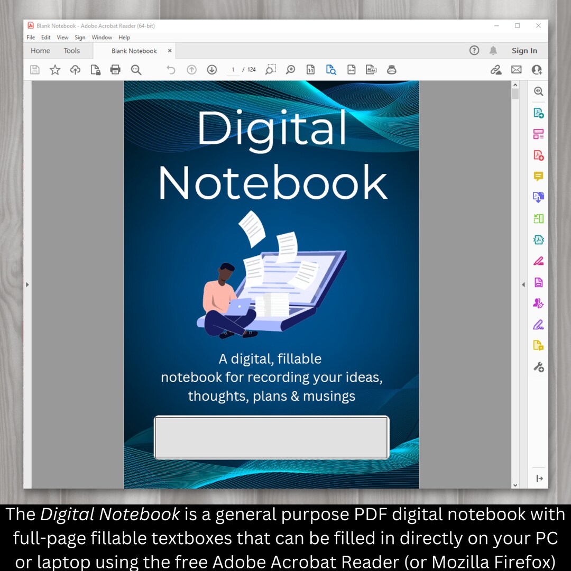
Task: Go to next page with down arrow
Action: (x=211, y=69)
